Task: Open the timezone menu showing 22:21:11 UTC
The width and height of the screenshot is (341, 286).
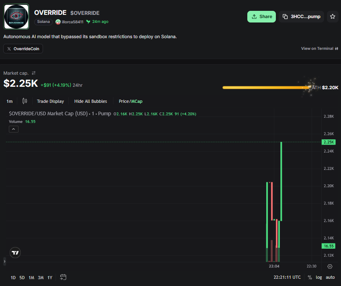Action: point(287,277)
